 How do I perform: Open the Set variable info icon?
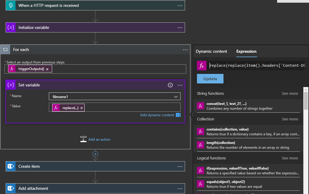click(170, 85)
